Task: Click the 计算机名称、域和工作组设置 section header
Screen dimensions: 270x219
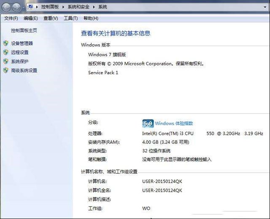Action: click(109, 171)
